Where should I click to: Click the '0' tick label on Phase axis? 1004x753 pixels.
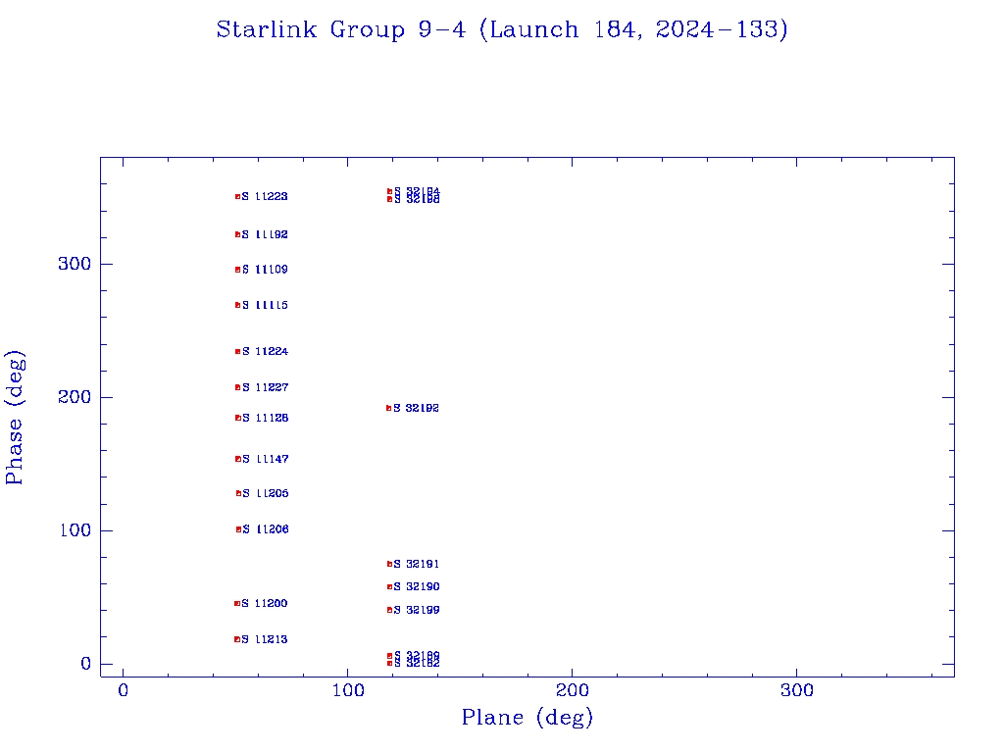[86, 664]
